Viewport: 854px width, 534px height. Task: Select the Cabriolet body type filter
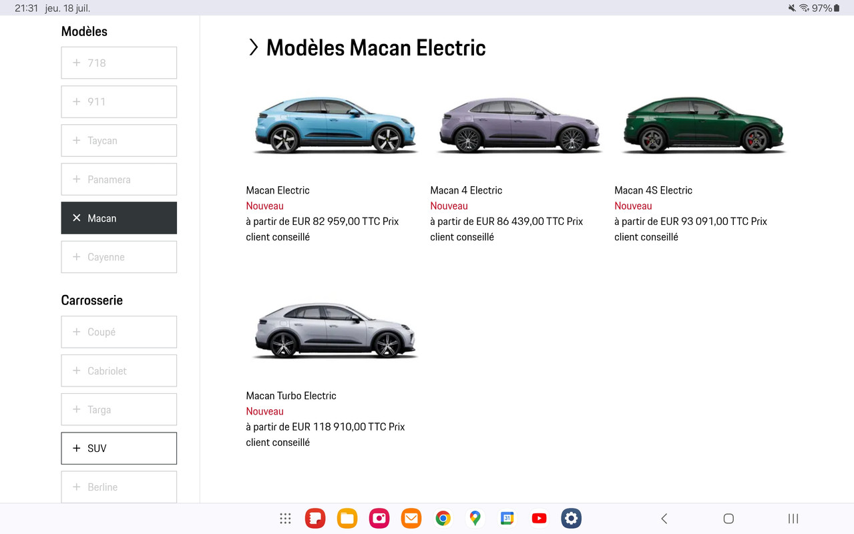[x=119, y=370]
